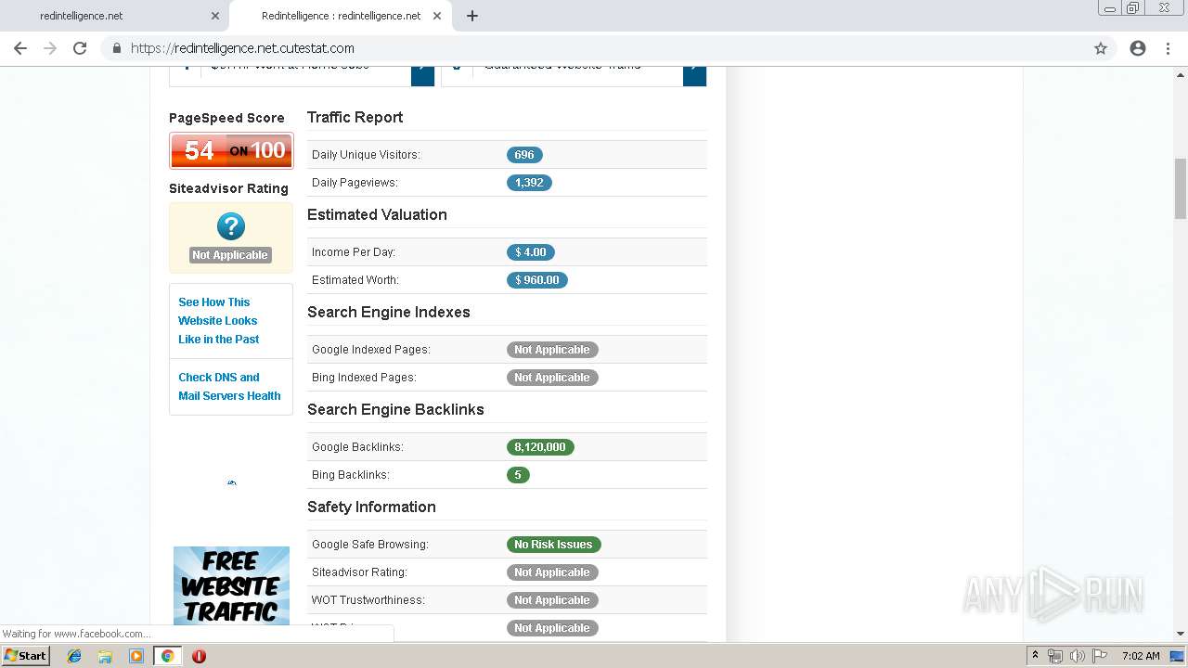
Task: Click Siteadvisor Rating row Not Applicable badge
Action: click(x=552, y=572)
